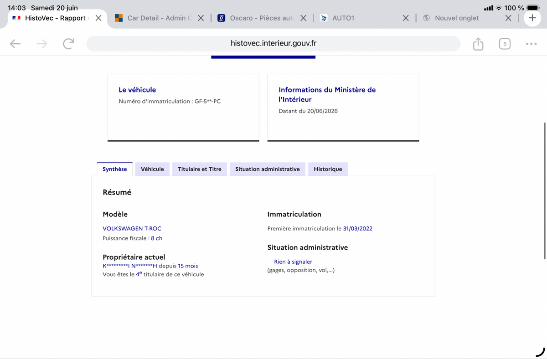Click the VOLKSWAGEN T-ROC model text
The height and width of the screenshot is (359, 547).
(x=132, y=228)
